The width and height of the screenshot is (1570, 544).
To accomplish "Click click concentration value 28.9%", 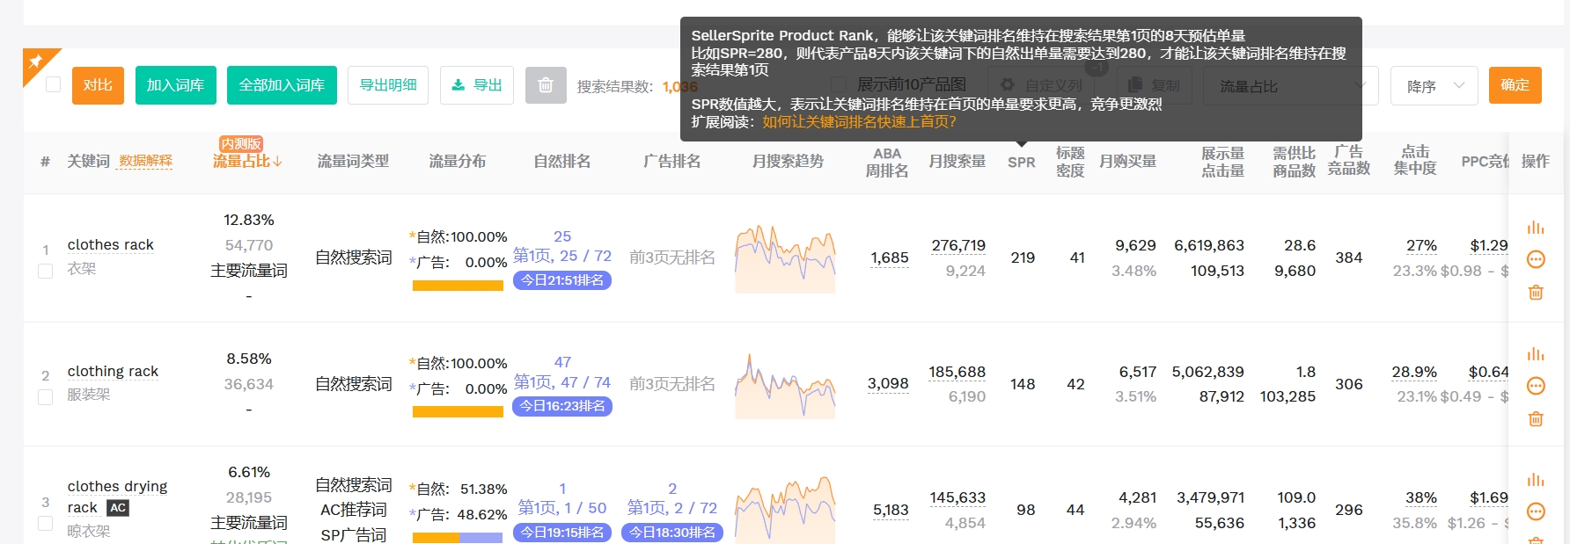I will point(1414,372).
